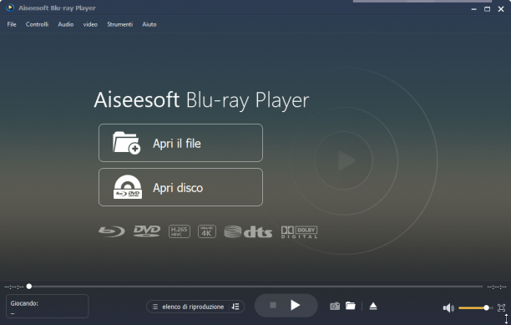Open the Strumenti menu

pyautogui.click(x=120, y=24)
